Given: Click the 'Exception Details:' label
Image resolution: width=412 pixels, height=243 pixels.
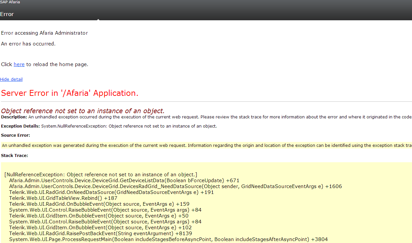Looking at the screenshot, I should click(x=21, y=126).
